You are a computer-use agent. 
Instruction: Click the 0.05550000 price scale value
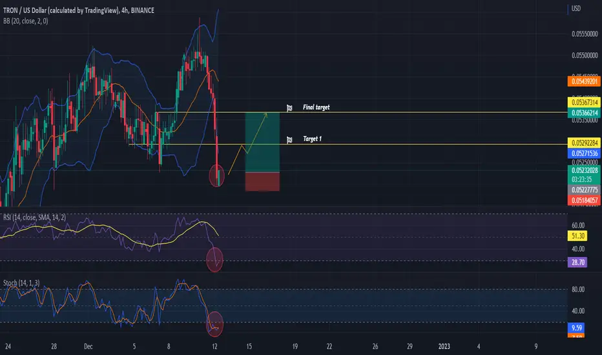(585, 34)
